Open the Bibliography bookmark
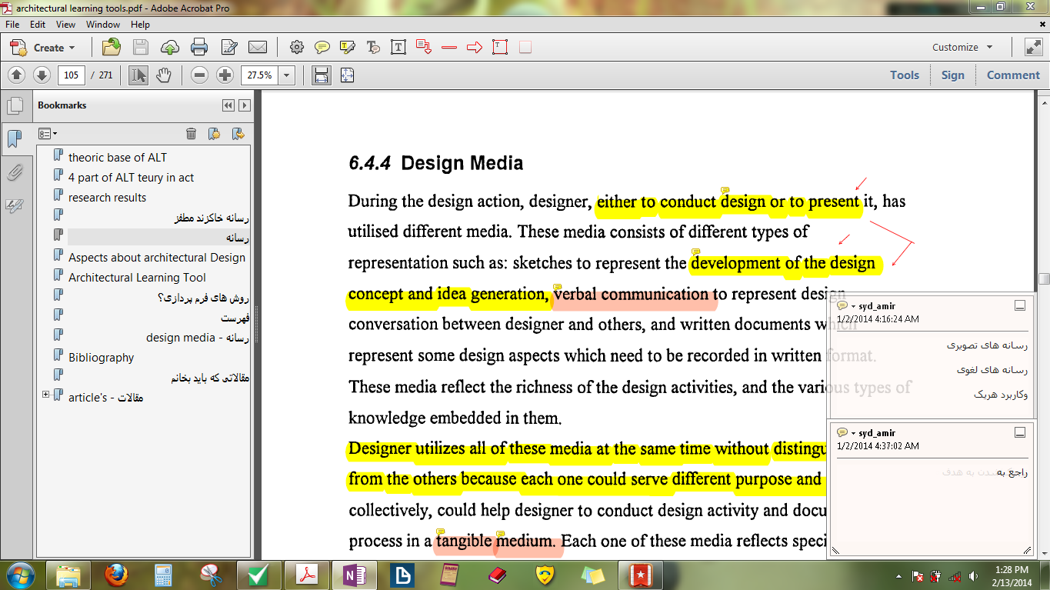Viewport: 1050px width, 590px height. (x=101, y=358)
